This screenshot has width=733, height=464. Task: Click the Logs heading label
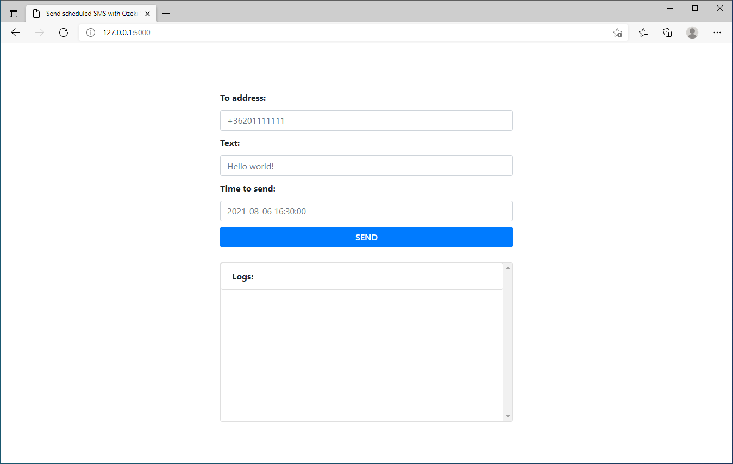pyautogui.click(x=242, y=276)
